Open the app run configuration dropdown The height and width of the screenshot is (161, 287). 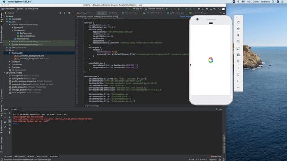137,9
